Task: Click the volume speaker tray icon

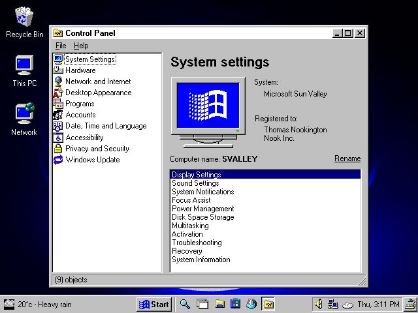Action: pyautogui.click(x=319, y=304)
